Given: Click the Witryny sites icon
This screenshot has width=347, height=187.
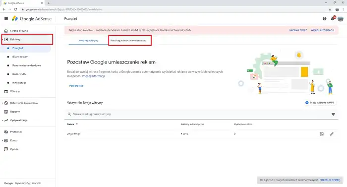Looking at the screenshot, I should click(6, 91).
